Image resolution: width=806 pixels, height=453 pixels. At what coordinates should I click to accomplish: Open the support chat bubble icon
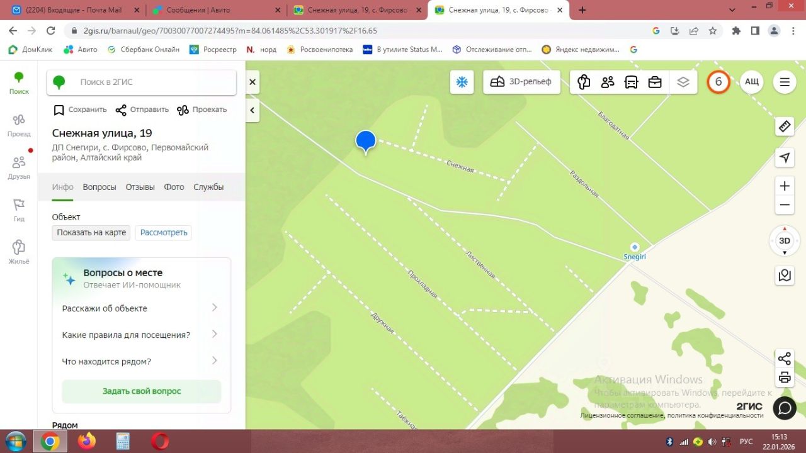tap(785, 408)
